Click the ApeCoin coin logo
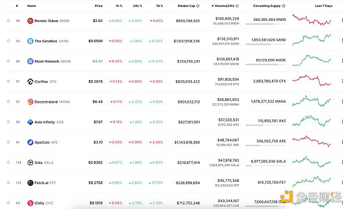348x209 pixels. 30,142
